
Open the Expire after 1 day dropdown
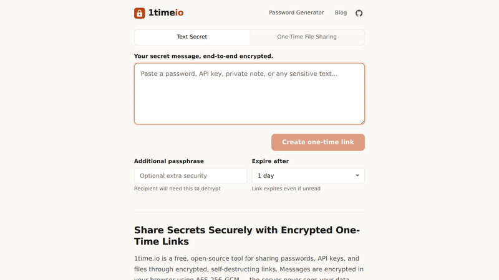click(308, 175)
